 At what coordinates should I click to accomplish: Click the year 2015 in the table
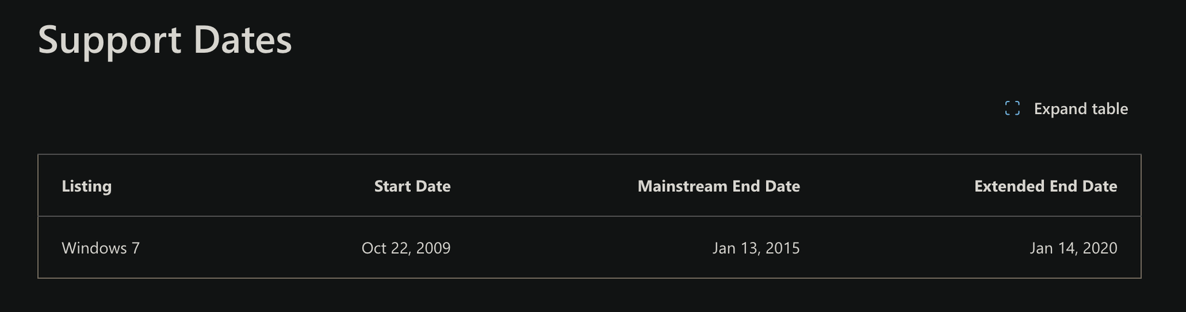pyautogui.click(x=783, y=248)
